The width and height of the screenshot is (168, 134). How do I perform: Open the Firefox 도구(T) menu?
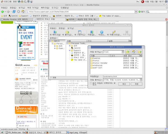tap(55, 8)
